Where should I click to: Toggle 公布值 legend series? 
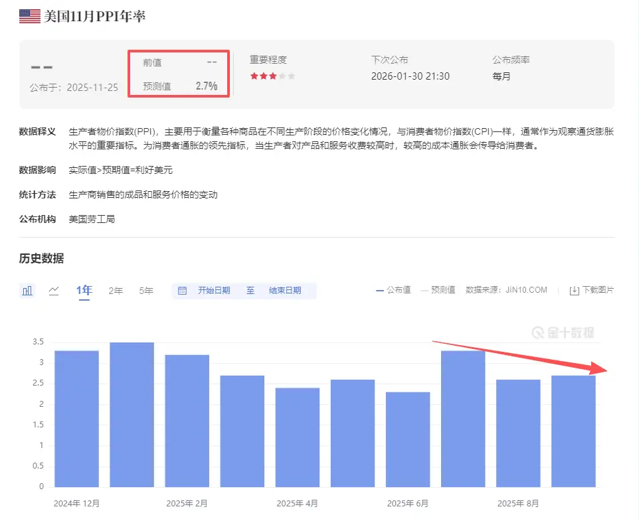(x=393, y=290)
